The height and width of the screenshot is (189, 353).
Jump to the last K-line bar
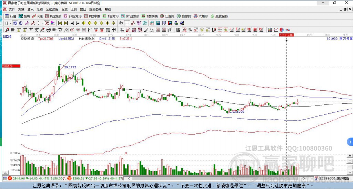coord(66,23)
